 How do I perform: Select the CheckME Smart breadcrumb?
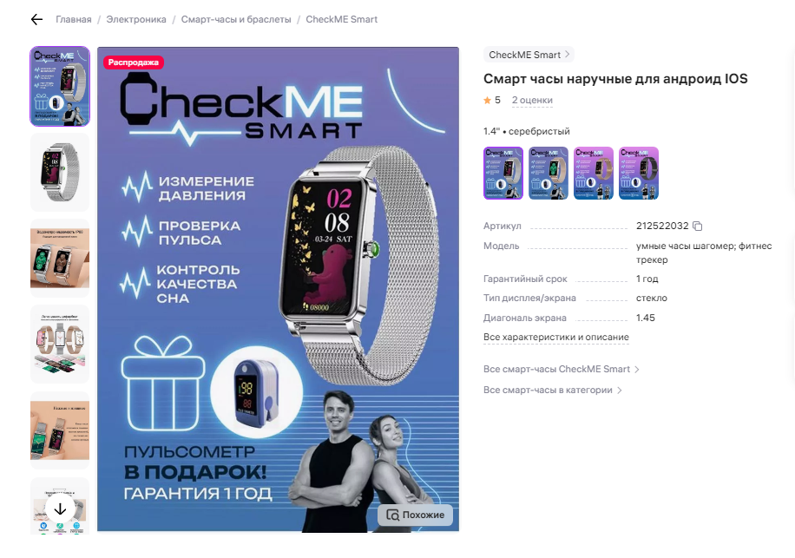(341, 19)
